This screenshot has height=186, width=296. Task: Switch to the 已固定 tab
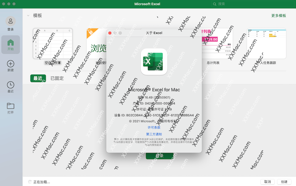57,78
